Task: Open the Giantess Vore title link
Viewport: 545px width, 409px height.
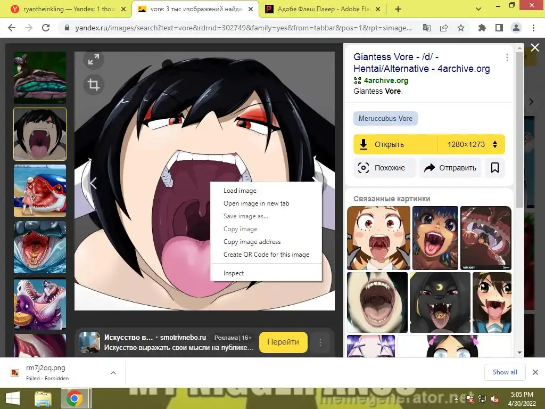Action: coord(422,63)
